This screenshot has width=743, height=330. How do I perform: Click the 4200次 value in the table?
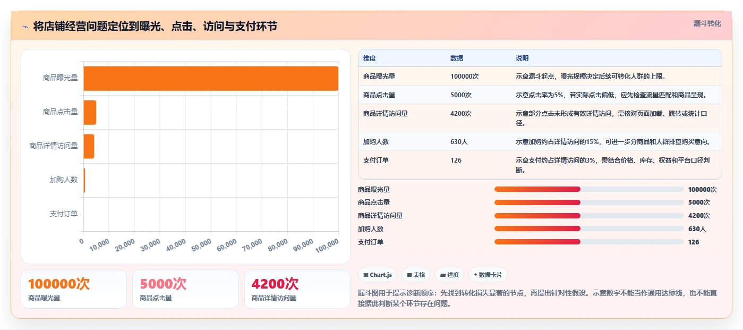pyautogui.click(x=461, y=113)
